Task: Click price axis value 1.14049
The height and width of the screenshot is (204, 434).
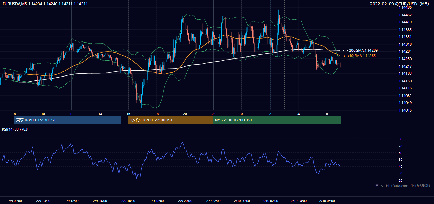Action: 405,103
